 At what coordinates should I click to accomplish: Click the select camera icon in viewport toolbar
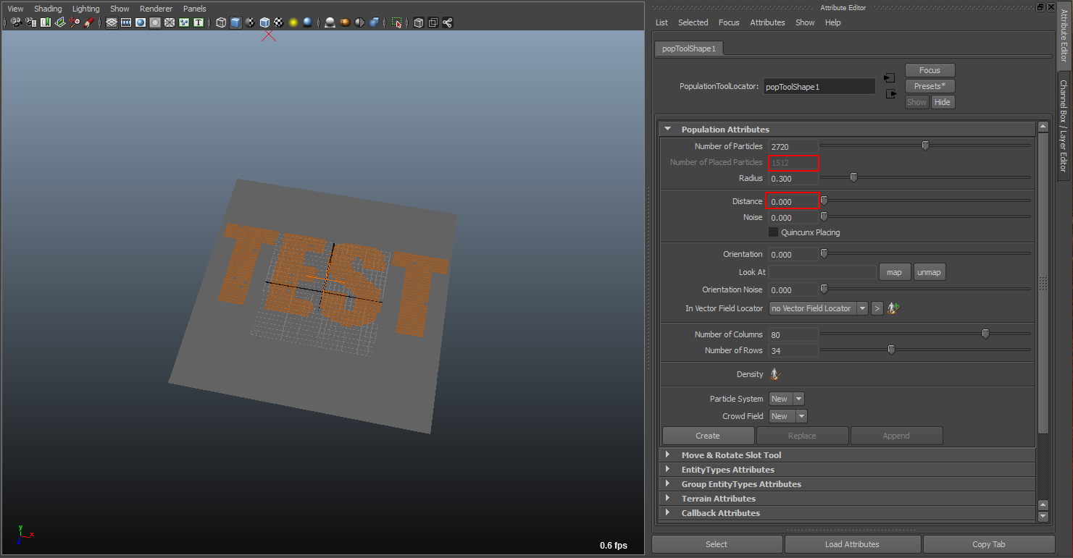(16, 22)
